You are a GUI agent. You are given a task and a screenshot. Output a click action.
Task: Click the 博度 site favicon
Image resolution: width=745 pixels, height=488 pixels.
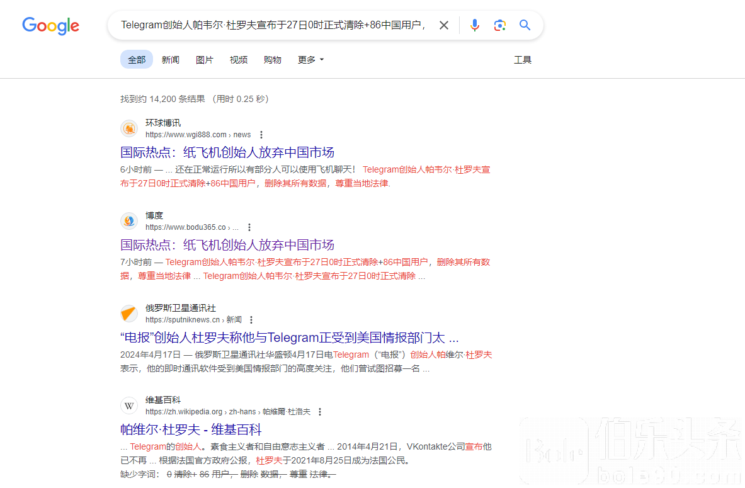128,221
